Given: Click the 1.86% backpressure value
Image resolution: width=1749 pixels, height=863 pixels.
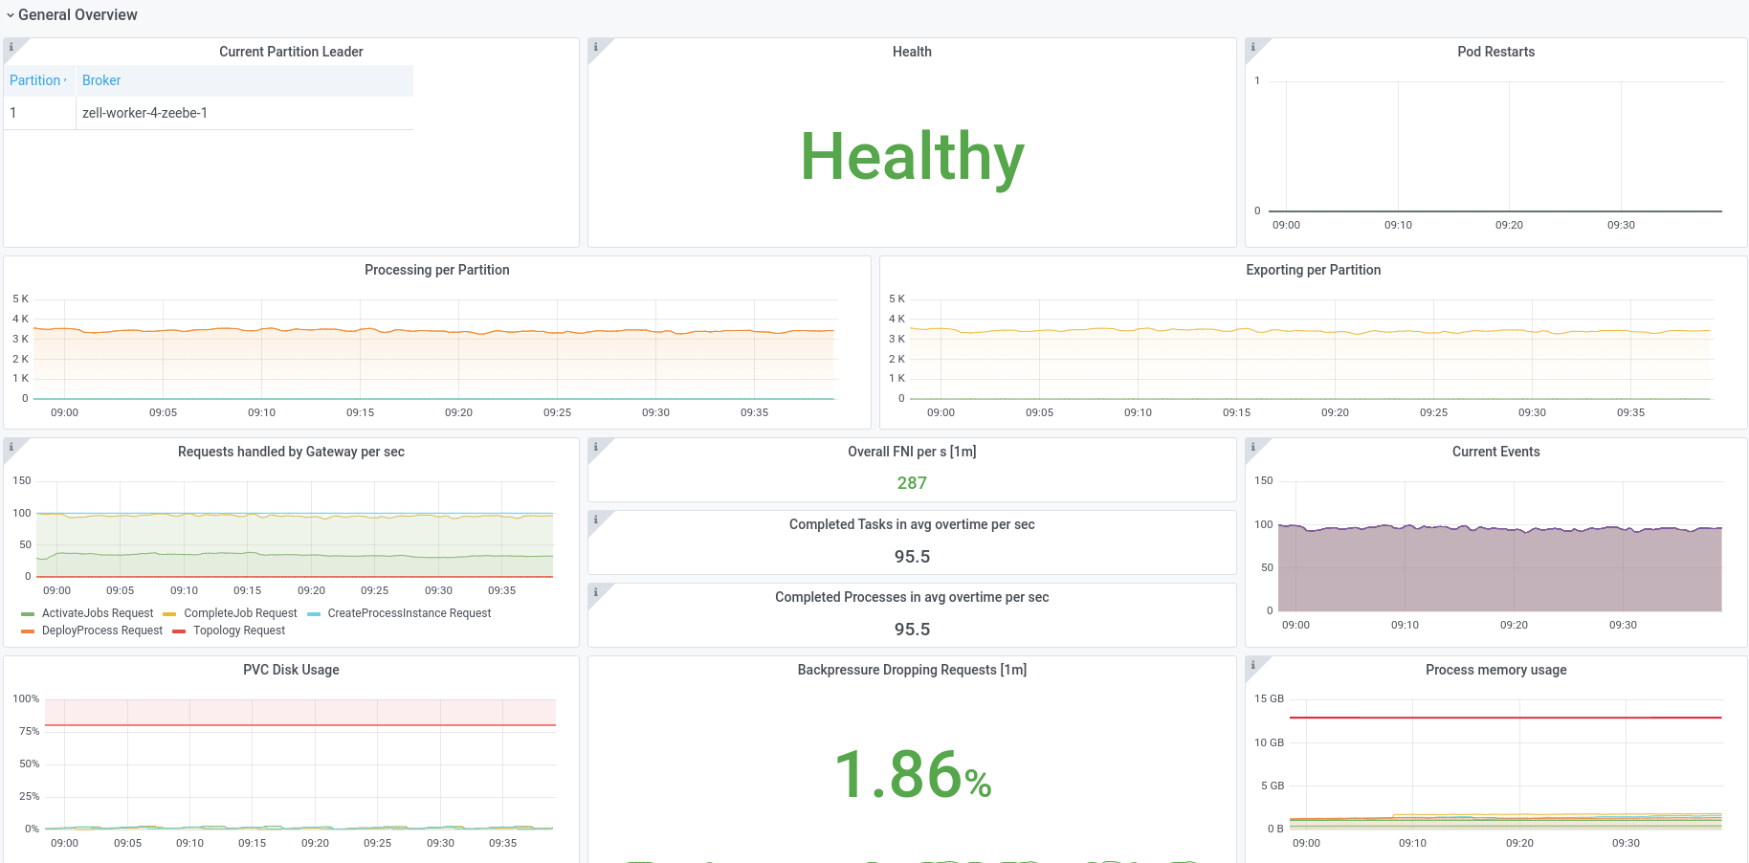Looking at the screenshot, I should coord(912,774).
